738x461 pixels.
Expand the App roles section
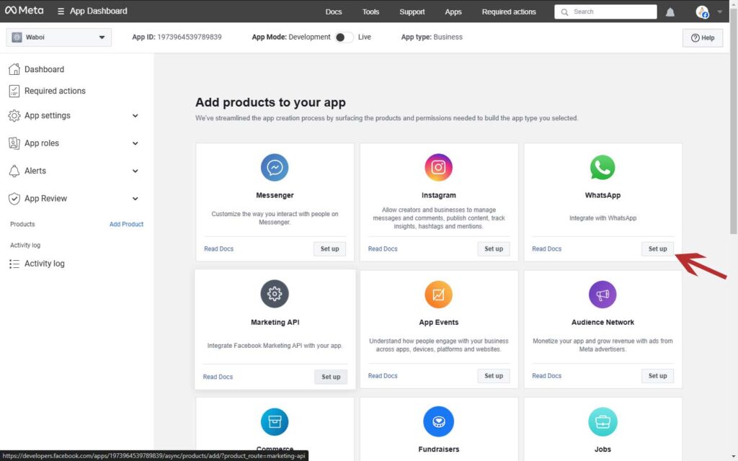click(x=135, y=143)
